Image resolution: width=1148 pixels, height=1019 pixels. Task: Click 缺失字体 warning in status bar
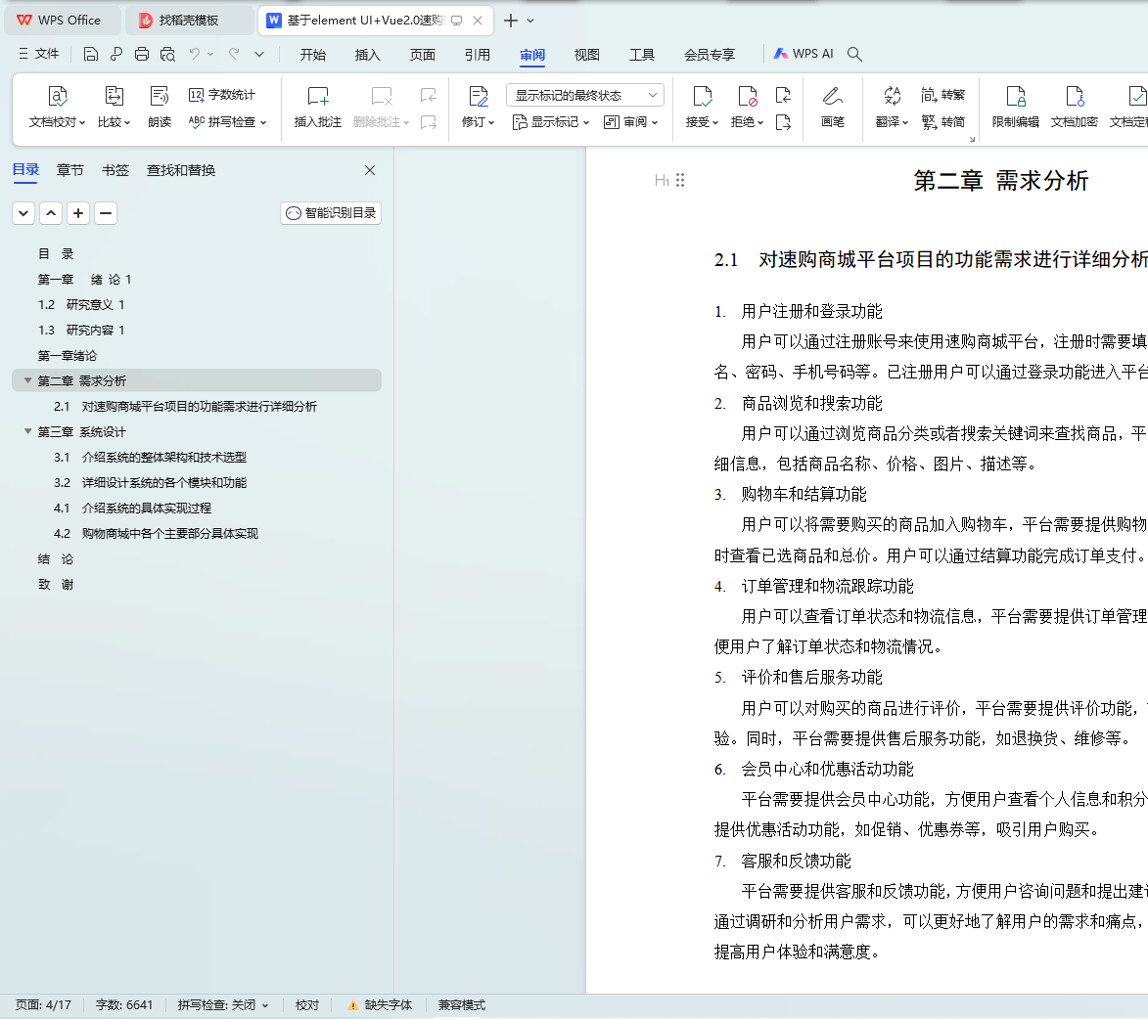pos(380,1005)
